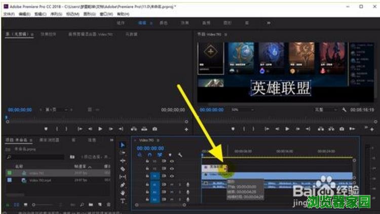Open the 文件 (File) menu

9,14
